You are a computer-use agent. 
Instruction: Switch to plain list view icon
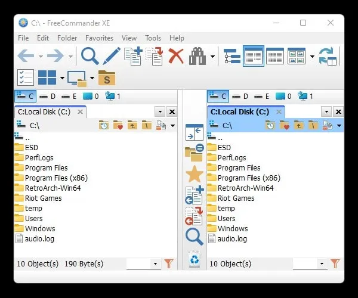click(x=275, y=56)
